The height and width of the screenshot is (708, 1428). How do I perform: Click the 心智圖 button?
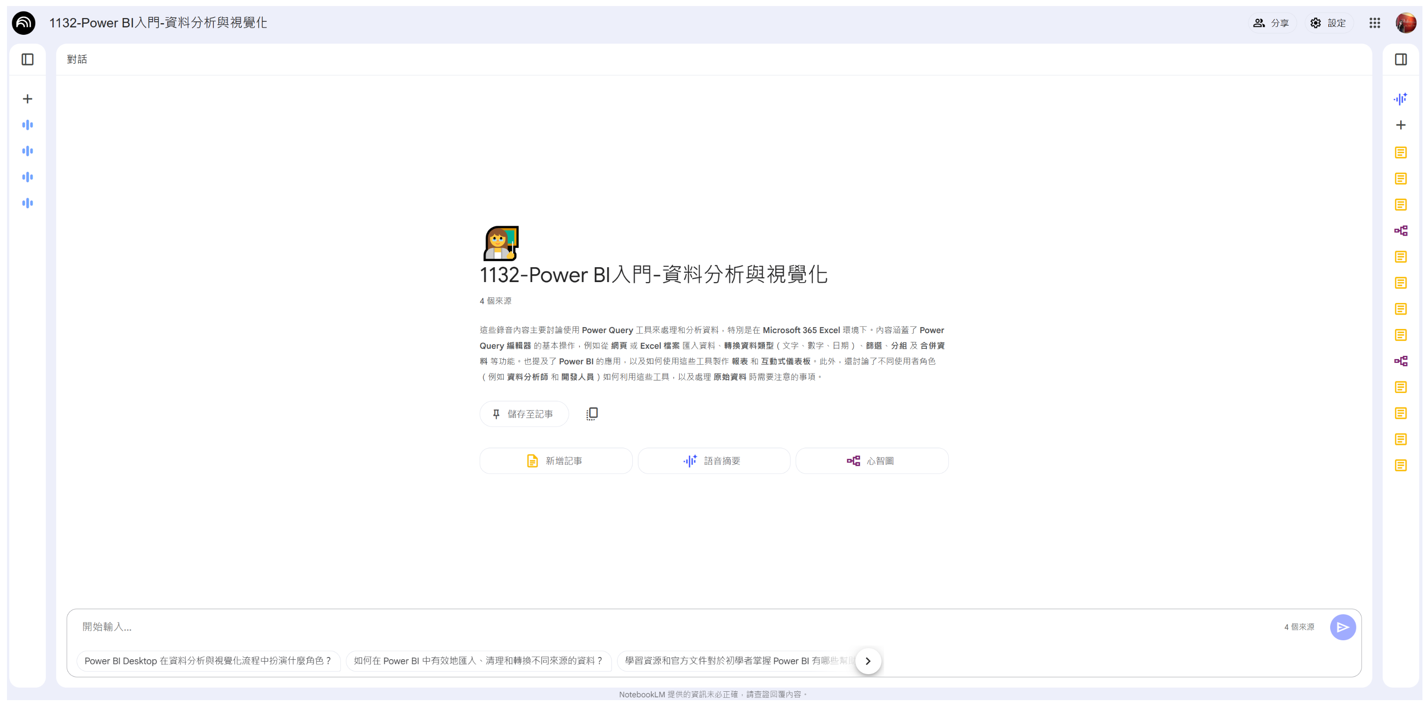pyautogui.click(x=872, y=461)
